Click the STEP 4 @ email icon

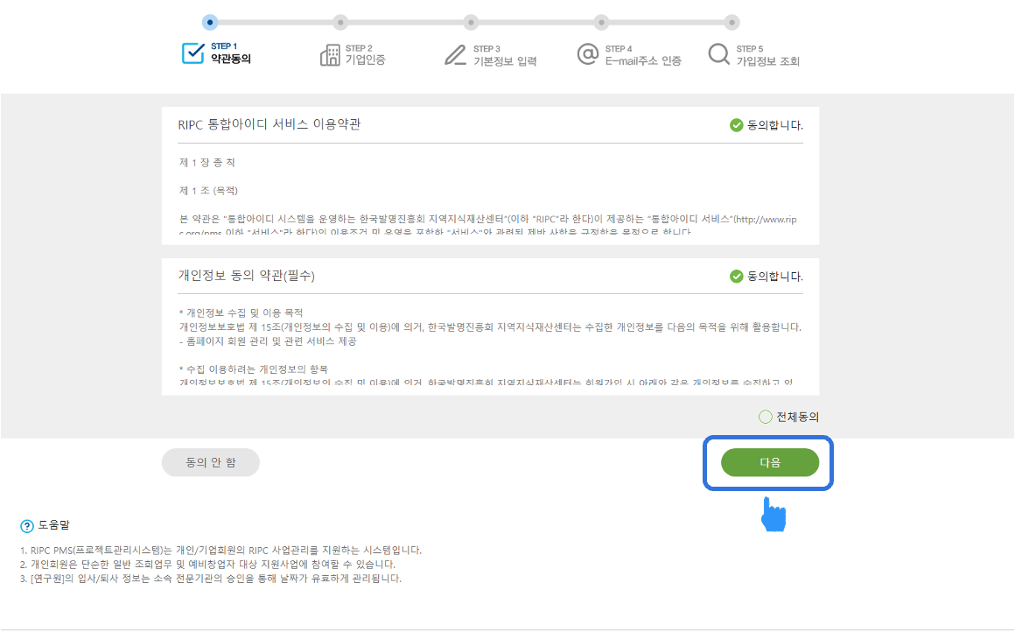point(587,54)
